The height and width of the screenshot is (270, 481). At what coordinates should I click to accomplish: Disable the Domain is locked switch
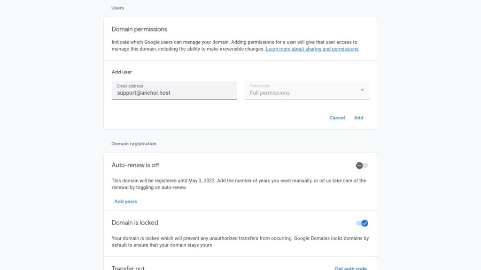click(x=362, y=223)
